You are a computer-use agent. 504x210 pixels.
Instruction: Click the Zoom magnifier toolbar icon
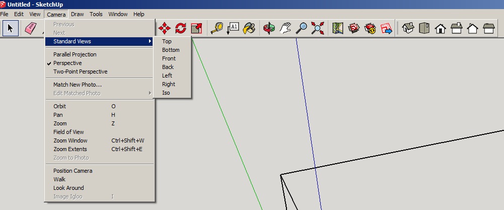(x=301, y=28)
